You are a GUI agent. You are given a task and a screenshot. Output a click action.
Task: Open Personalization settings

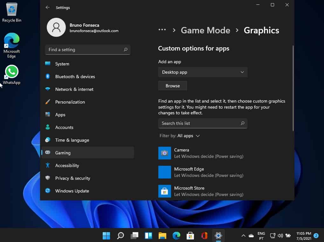pyautogui.click(x=88, y=102)
